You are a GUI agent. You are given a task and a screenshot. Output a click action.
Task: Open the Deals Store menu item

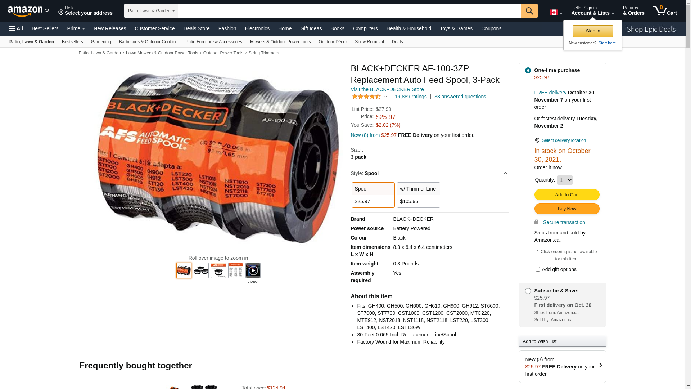tap(197, 28)
